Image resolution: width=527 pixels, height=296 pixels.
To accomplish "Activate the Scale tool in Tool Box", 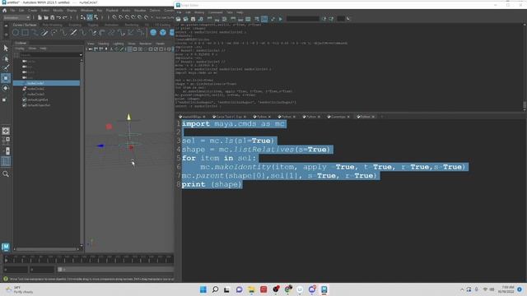I will click(x=4, y=99).
